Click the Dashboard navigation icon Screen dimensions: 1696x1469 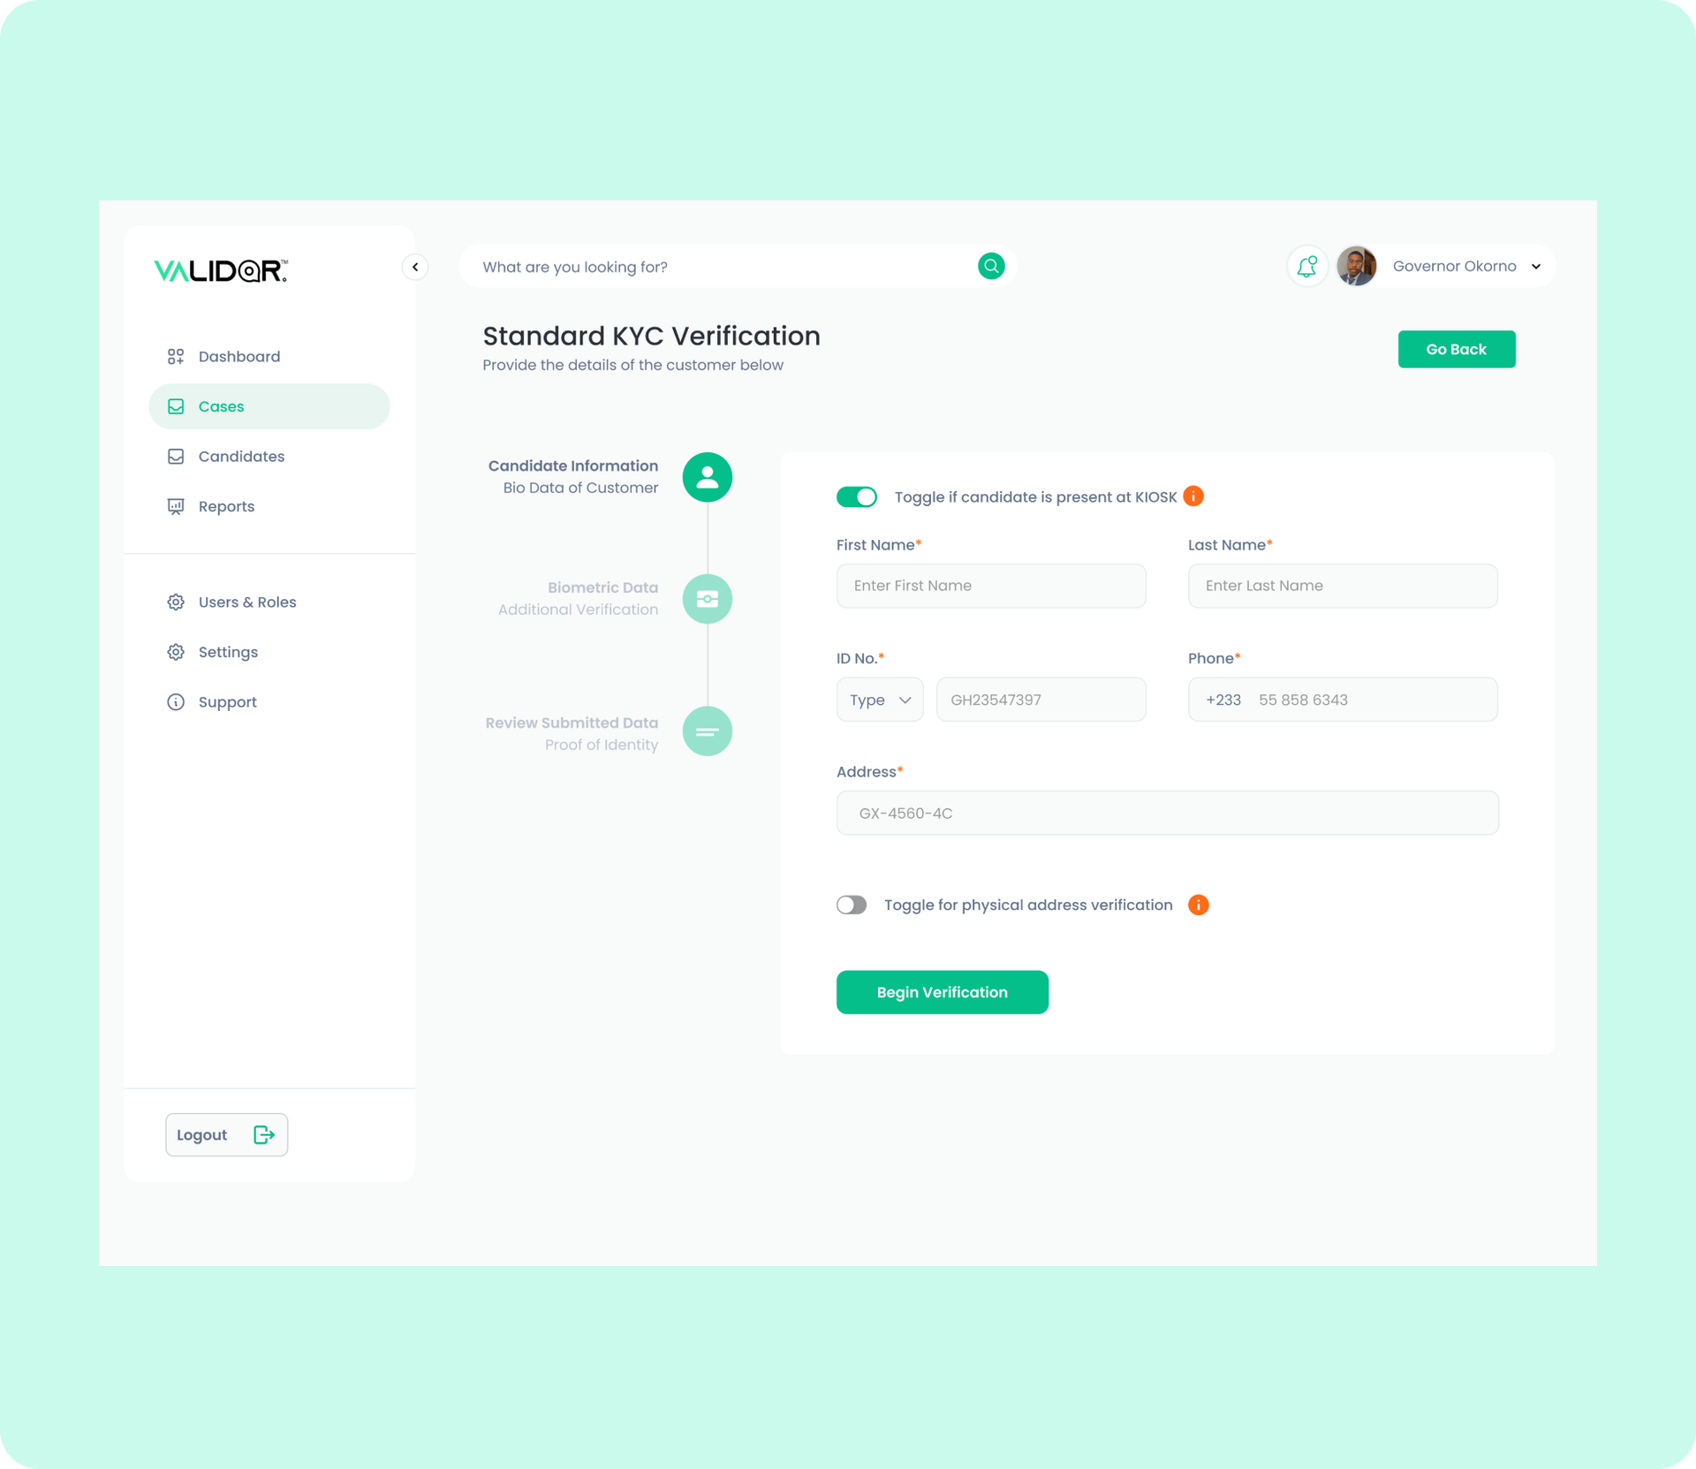[175, 356]
